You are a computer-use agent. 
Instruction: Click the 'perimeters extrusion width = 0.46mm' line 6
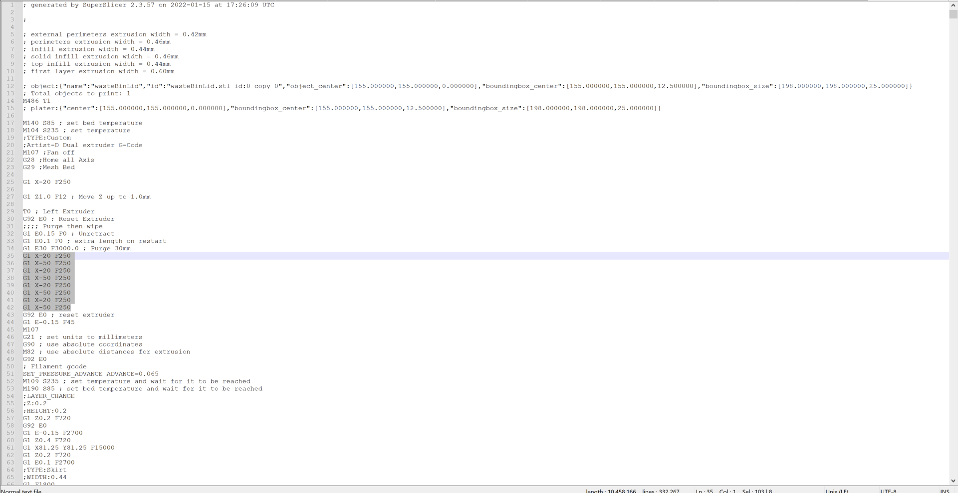click(x=96, y=42)
